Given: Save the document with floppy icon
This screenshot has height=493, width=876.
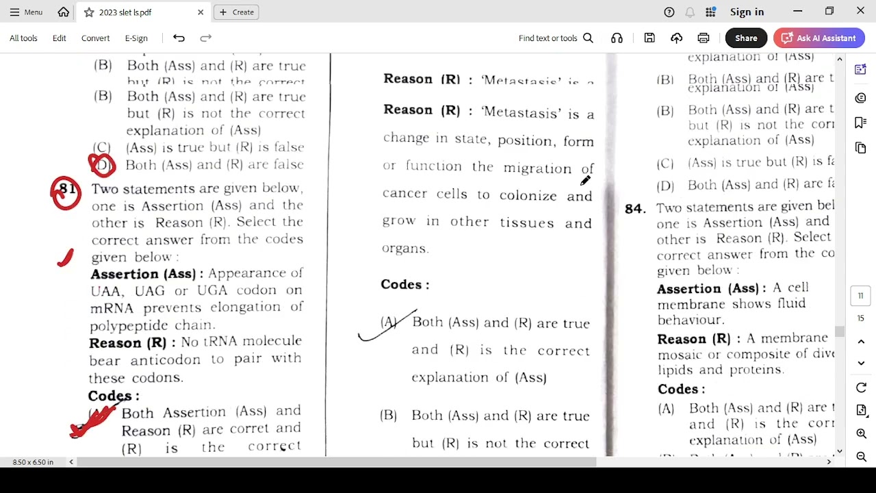Looking at the screenshot, I should click(649, 38).
